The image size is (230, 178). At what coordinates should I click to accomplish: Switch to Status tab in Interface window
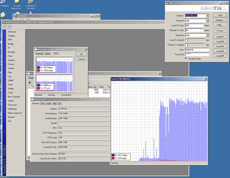point(48,54)
